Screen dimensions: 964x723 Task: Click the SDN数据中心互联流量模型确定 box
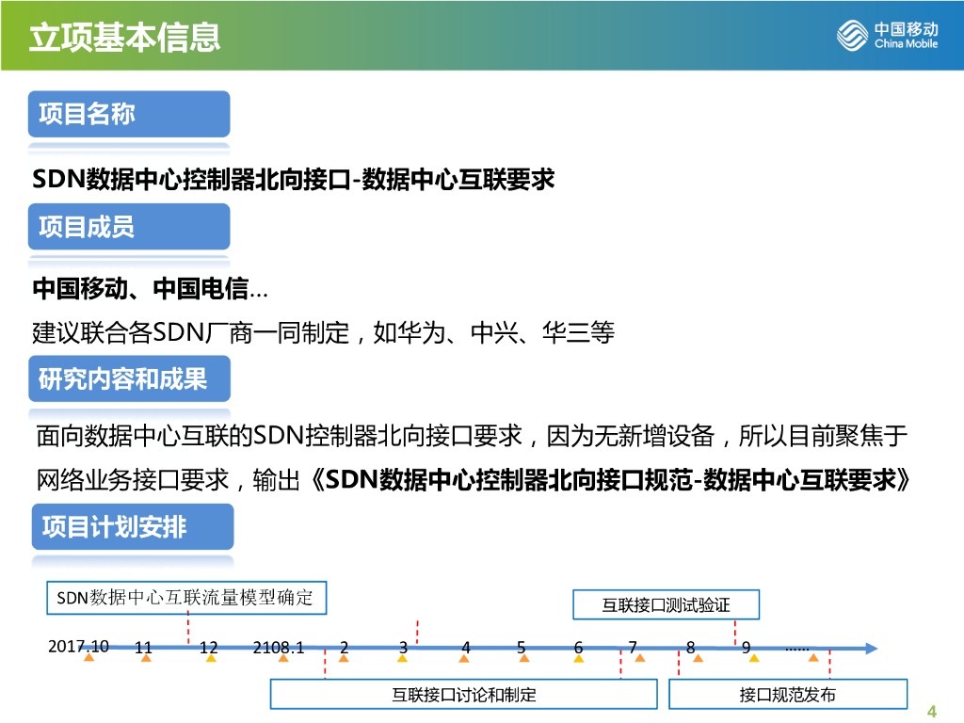(x=186, y=598)
